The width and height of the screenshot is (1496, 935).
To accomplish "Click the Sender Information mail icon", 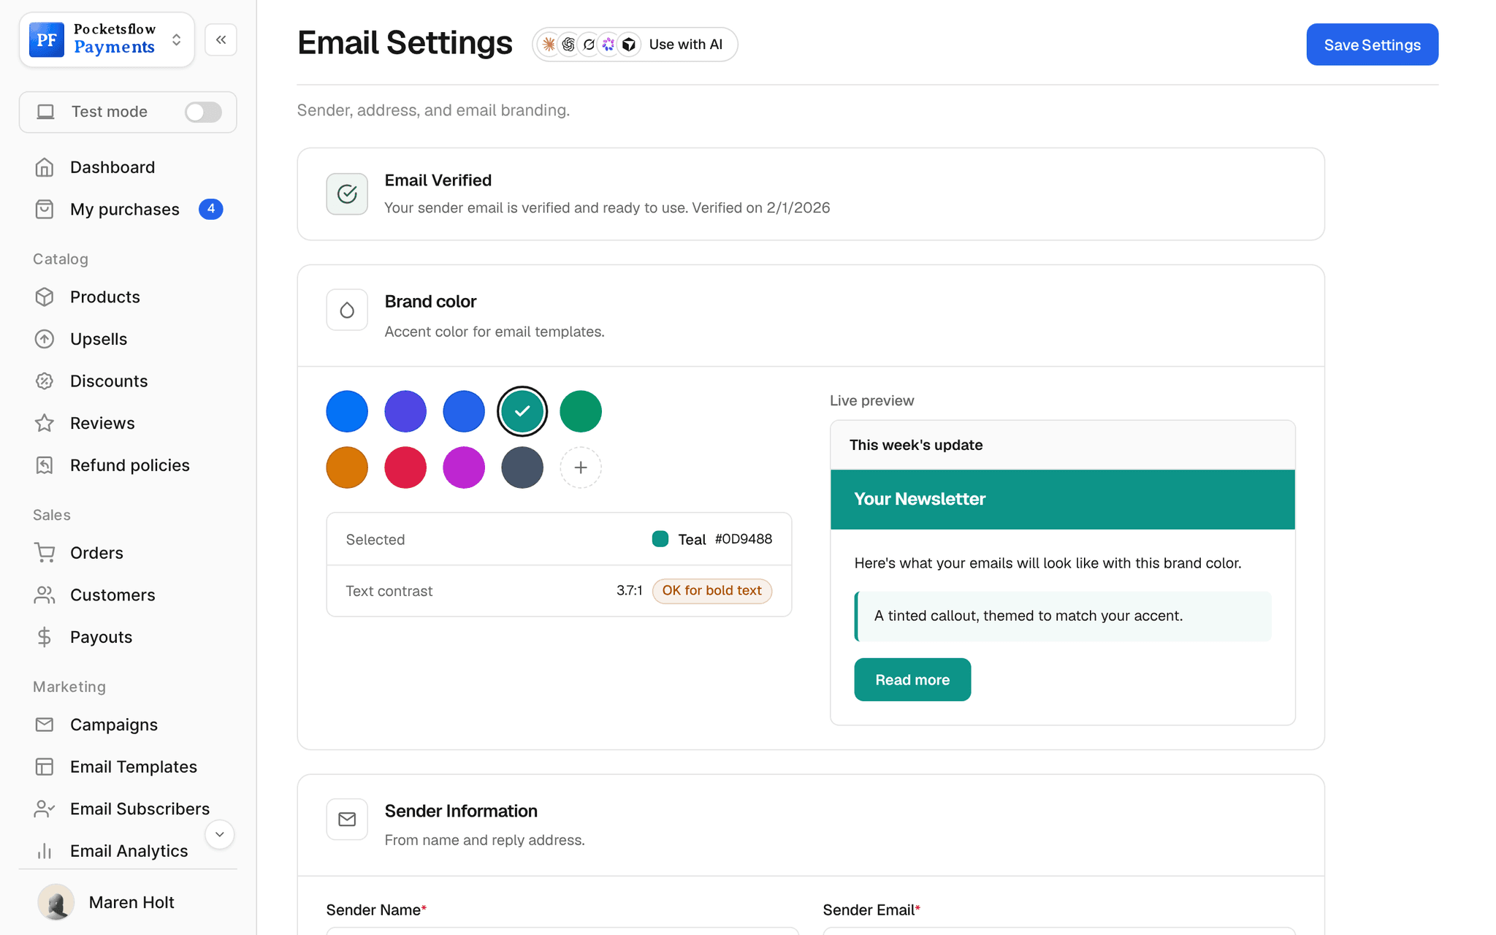I will [x=347, y=820].
